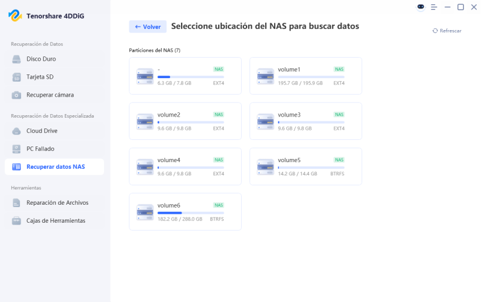The height and width of the screenshot is (302, 481).
Task: Click the usage bar of the '-' partition
Action: click(191, 77)
